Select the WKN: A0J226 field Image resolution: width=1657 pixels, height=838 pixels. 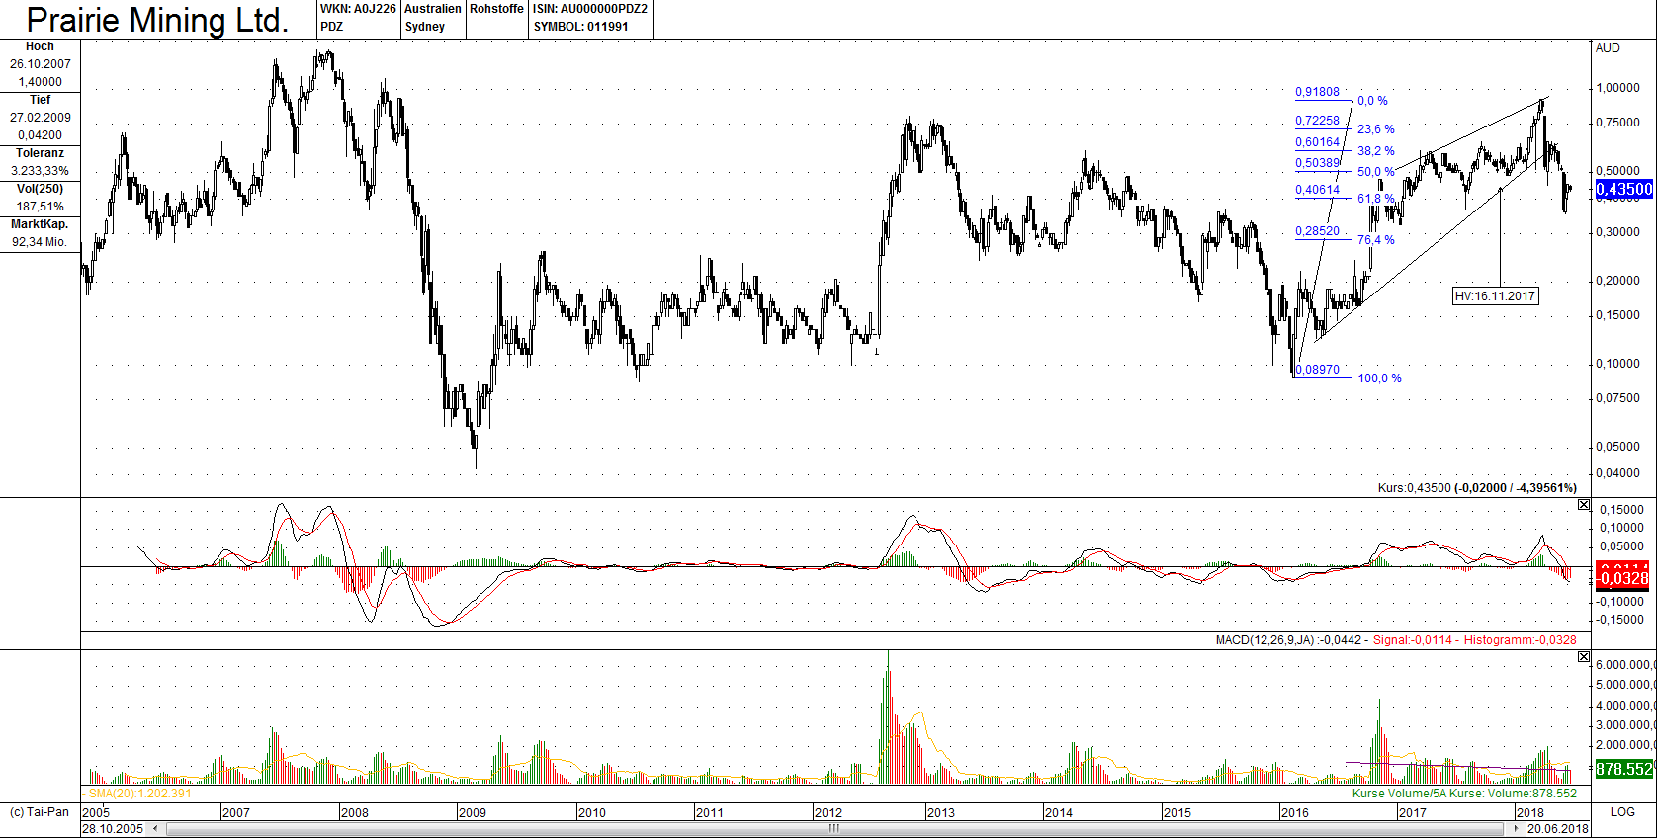(358, 9)
